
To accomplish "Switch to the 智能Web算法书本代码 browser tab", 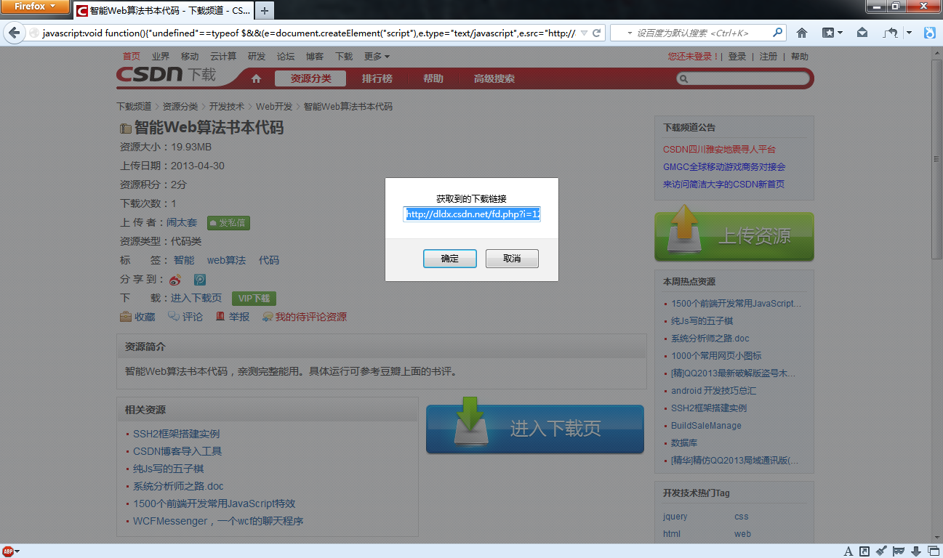I will coord(164,11).
